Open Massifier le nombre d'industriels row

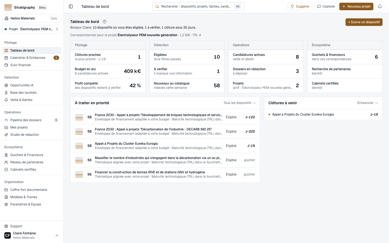[x=165, y=160]
